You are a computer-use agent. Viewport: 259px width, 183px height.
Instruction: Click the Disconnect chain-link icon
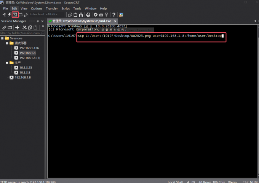(26, 15)
